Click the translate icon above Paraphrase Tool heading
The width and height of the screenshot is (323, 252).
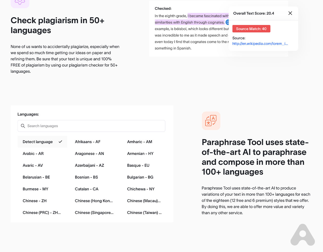(211, 121)
